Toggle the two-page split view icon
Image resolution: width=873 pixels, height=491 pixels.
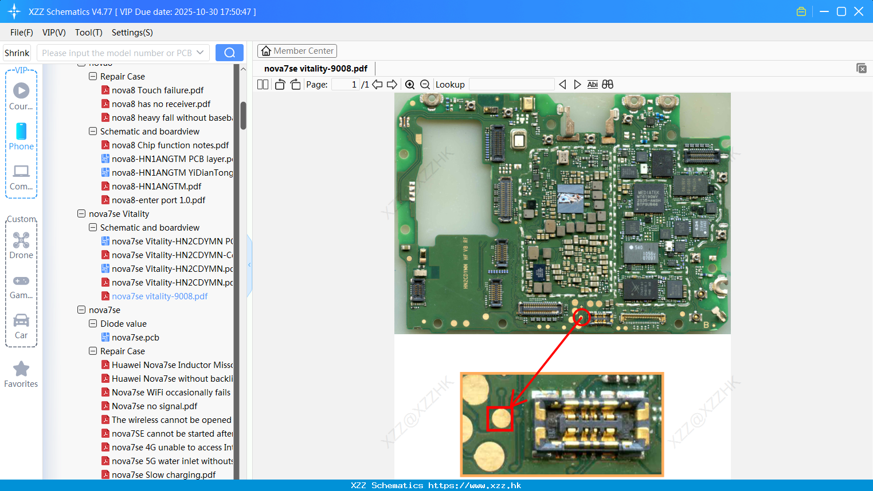[263, 85]
